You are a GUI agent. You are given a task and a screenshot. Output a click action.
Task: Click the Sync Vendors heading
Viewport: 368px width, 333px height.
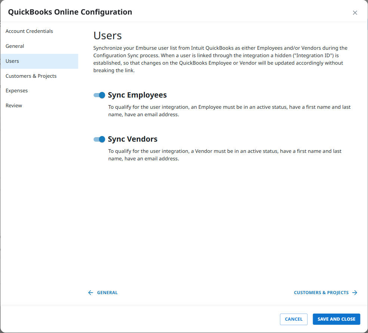tap(133, 139)
